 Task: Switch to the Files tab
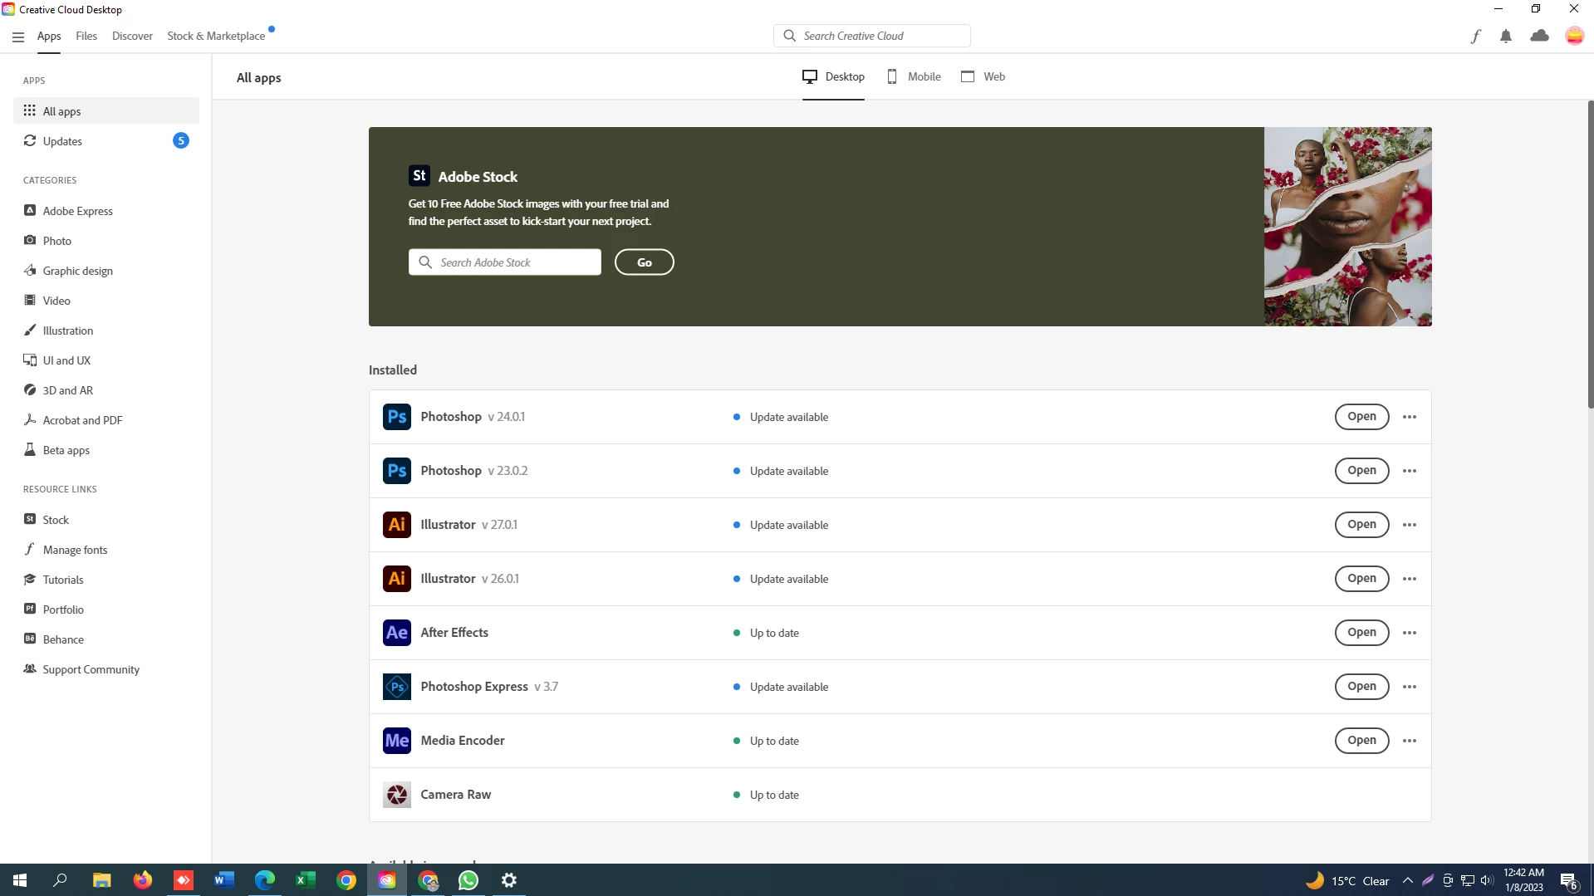tap(86, 37)
